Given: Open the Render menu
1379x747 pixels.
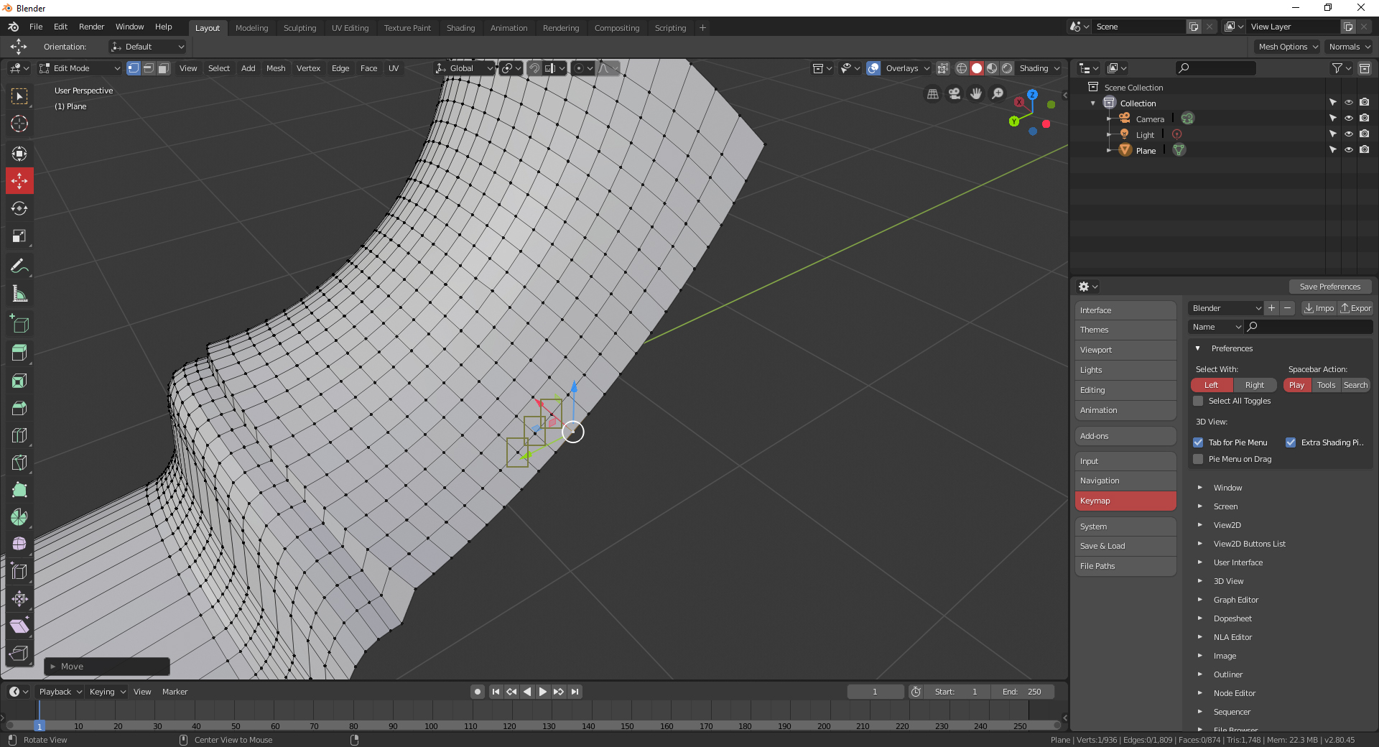Looking at the screenshot, I should click(91, 27).
